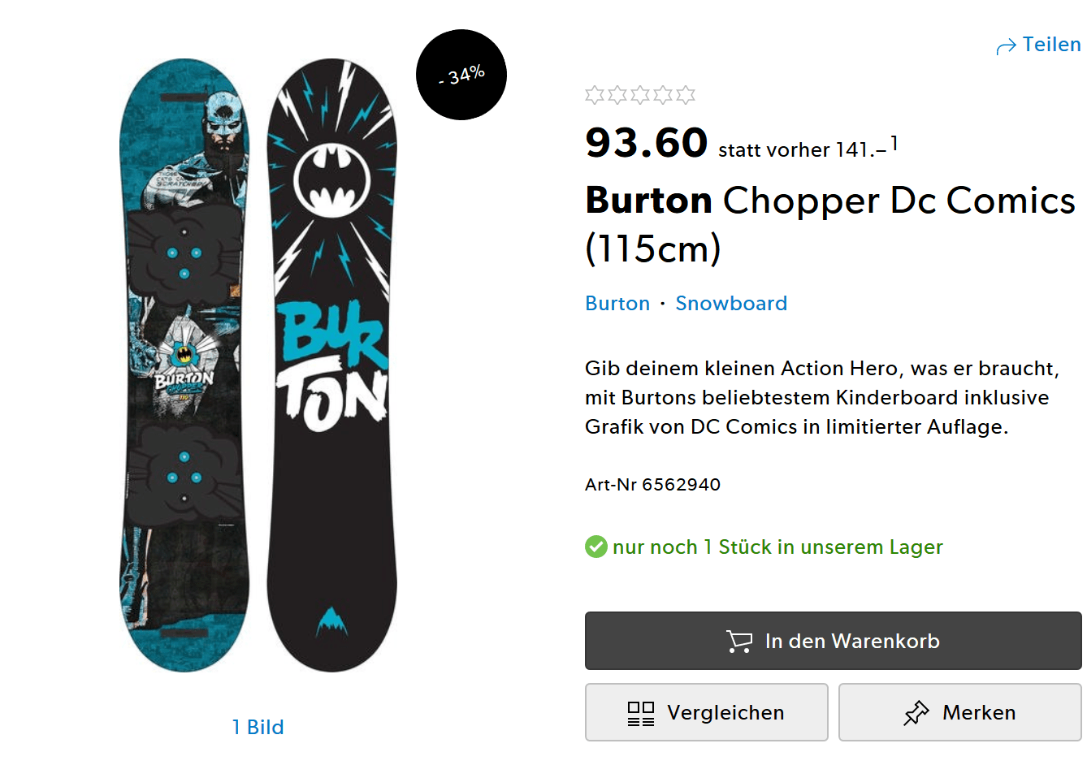Click the -34% discount badge
Viewport: 1087px width, 765px height.
coord(461,75)
